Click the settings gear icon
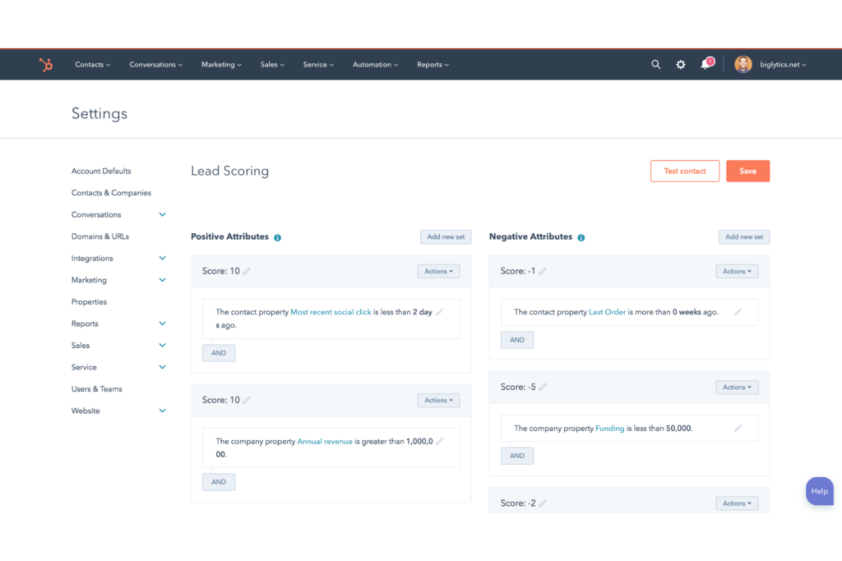This screenshot has width=842, height=561. (680, 64)
